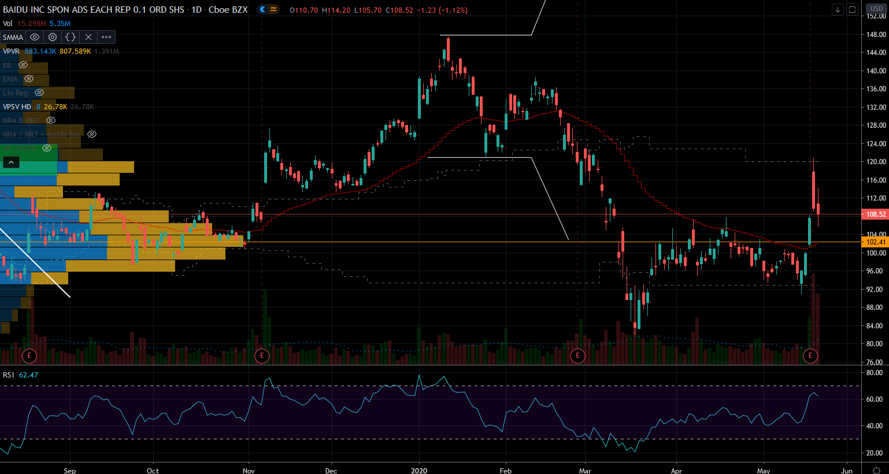Click the Jun label on time axis
889x474 pixels.
pos(847,471)
